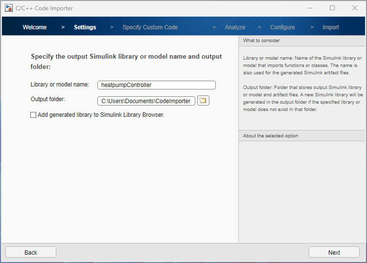Screen dimensions: 367x263
Task: Switch to the Configure step
Action: 282,27
